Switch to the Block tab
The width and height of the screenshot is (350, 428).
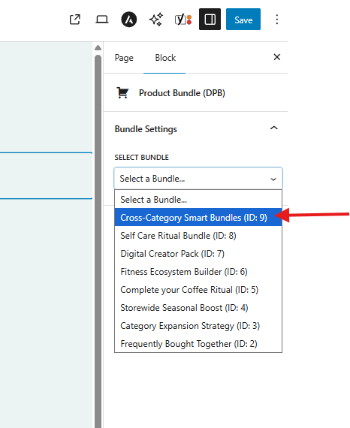(x=165, y=58)
